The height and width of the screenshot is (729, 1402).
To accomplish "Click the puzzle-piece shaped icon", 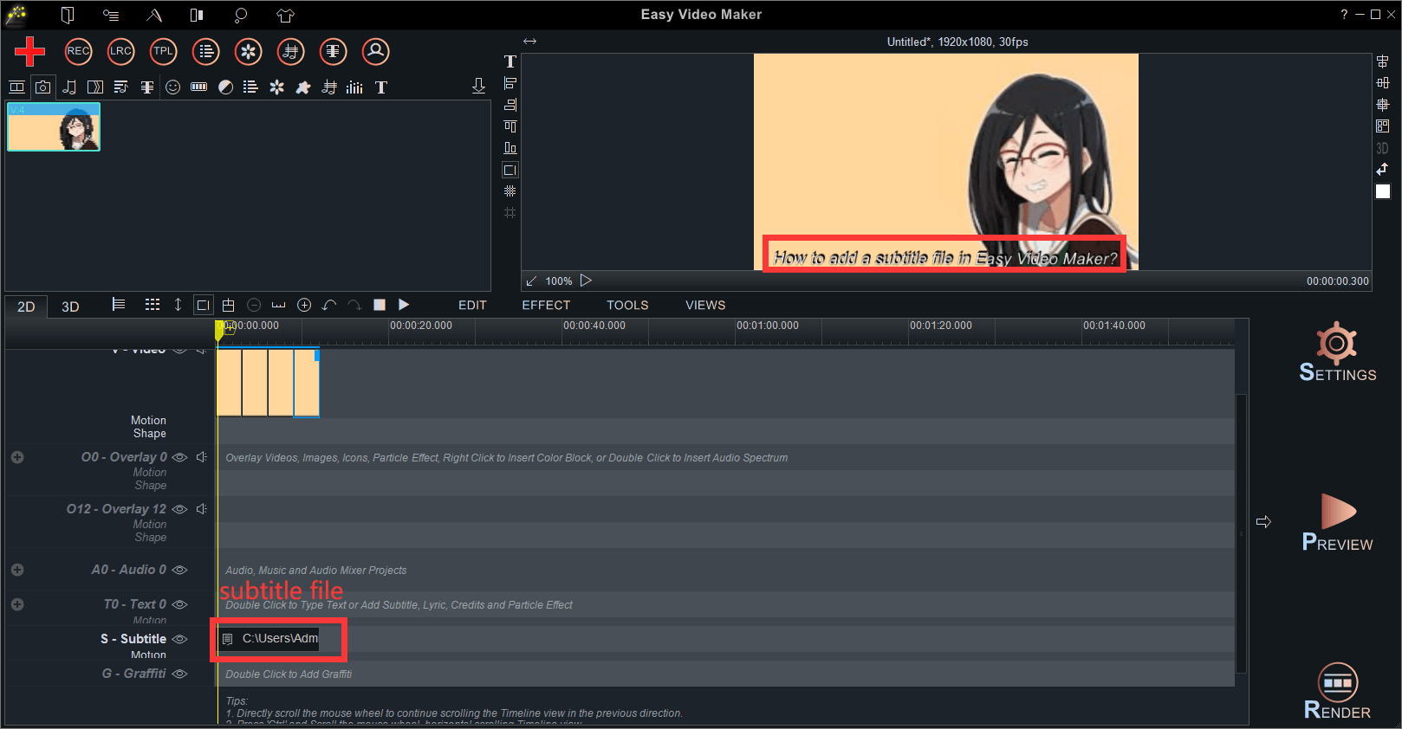I will (302, 87).
